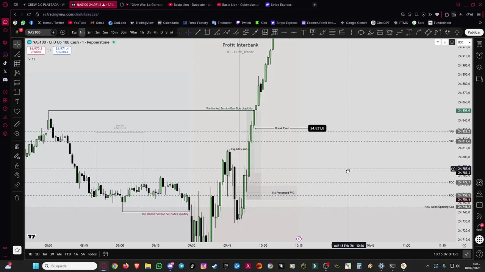
Task: Select the 6M date range
Action: (59, 254)
